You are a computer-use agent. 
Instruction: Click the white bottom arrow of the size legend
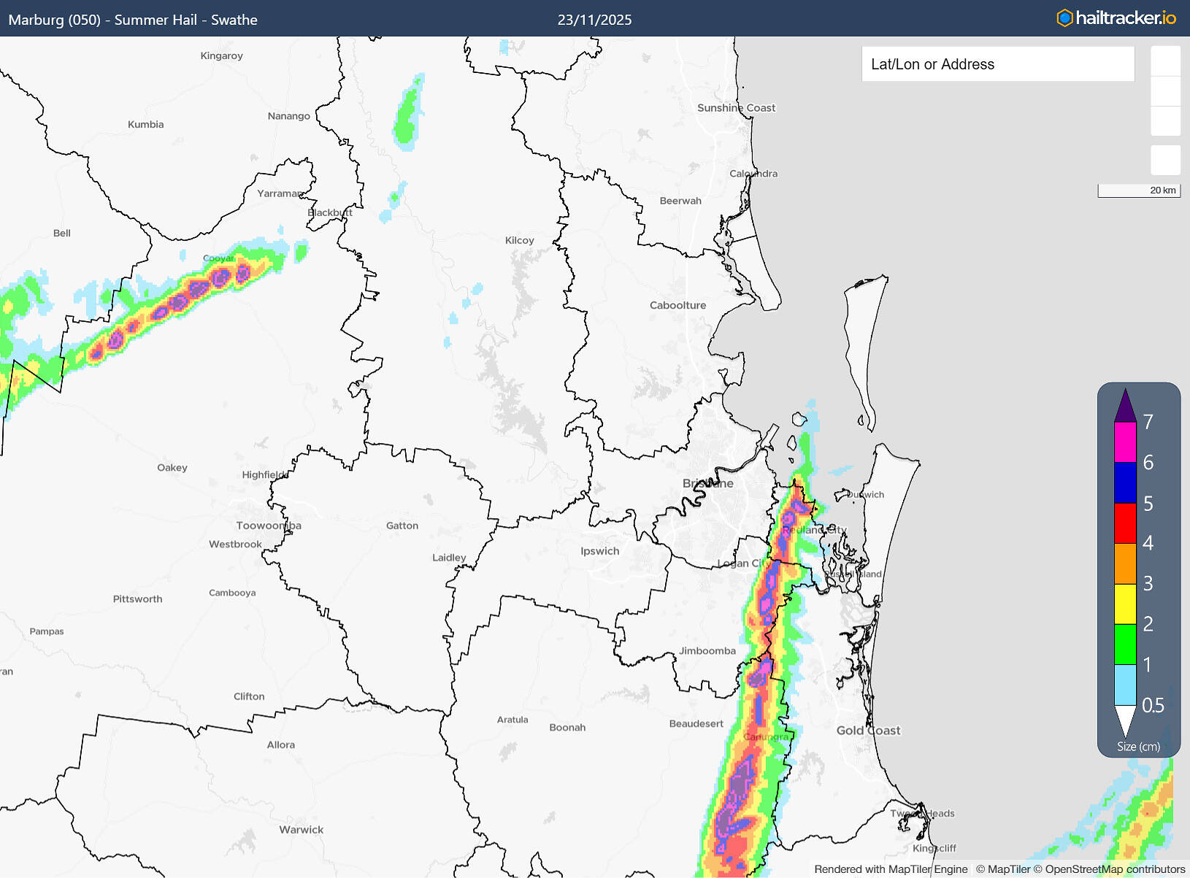(1125, 719)
